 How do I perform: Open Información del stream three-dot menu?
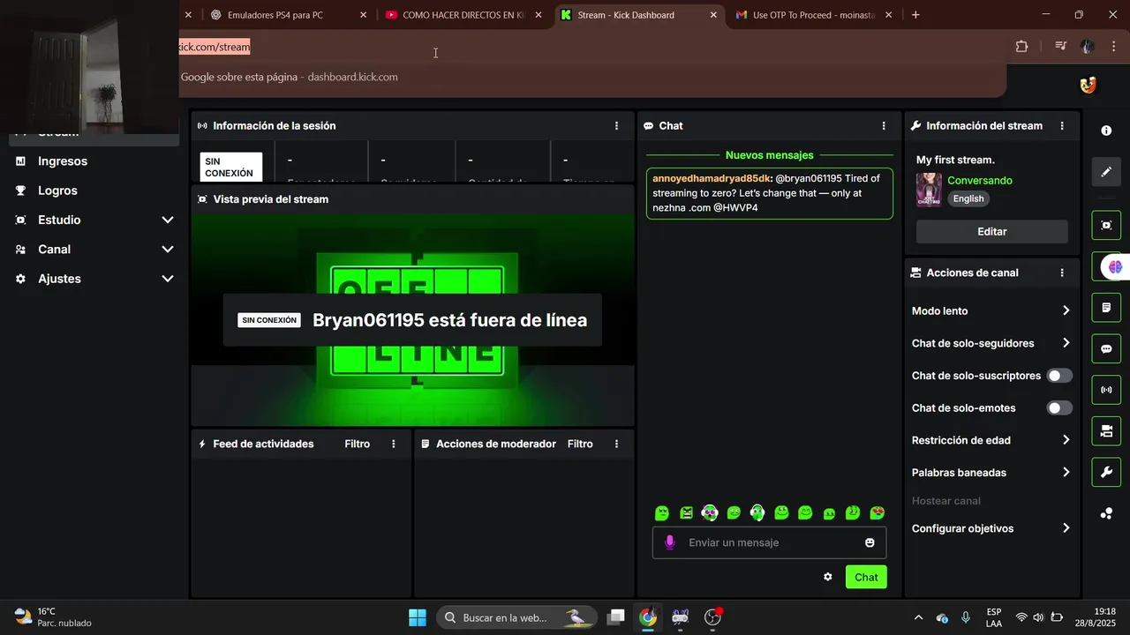click(x=1062, y=126)
